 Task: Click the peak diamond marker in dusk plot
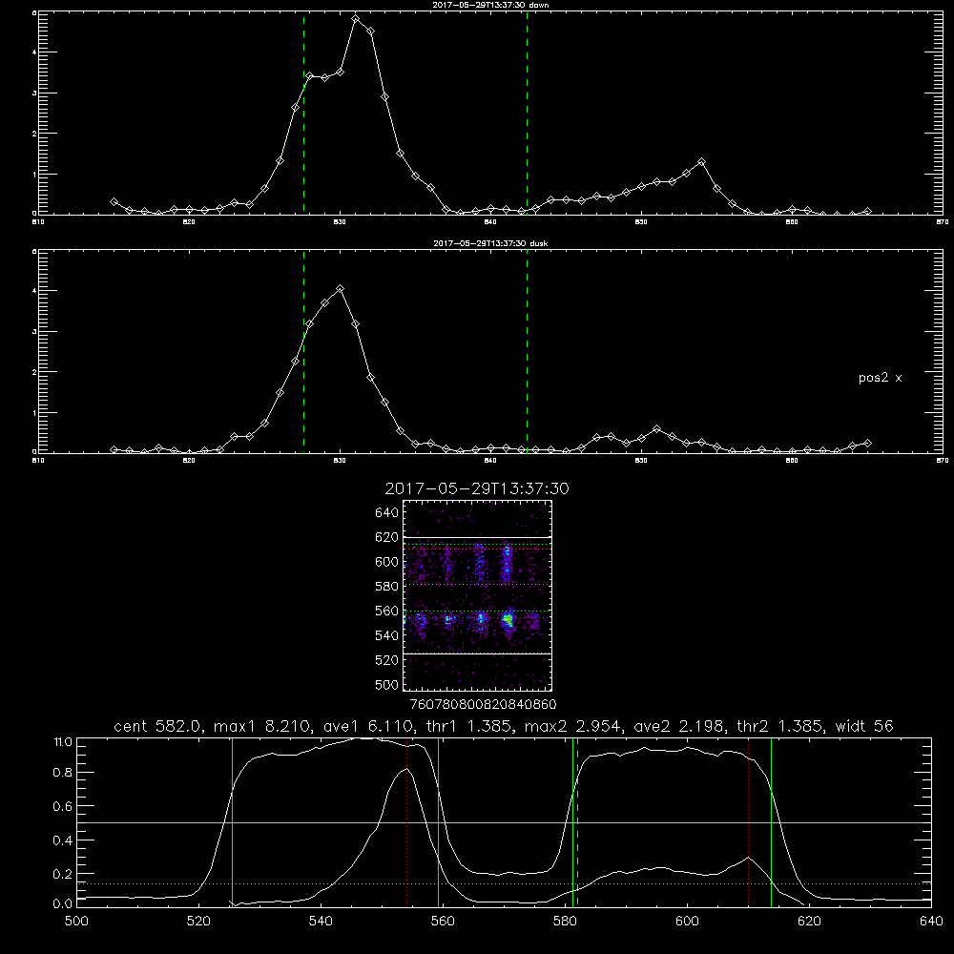pyautogui.click(x=341, y=288)
